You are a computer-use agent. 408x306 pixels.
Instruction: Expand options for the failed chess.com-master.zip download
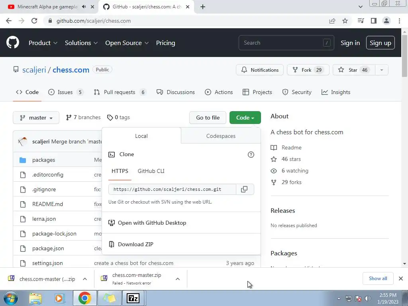click(177, 279)
